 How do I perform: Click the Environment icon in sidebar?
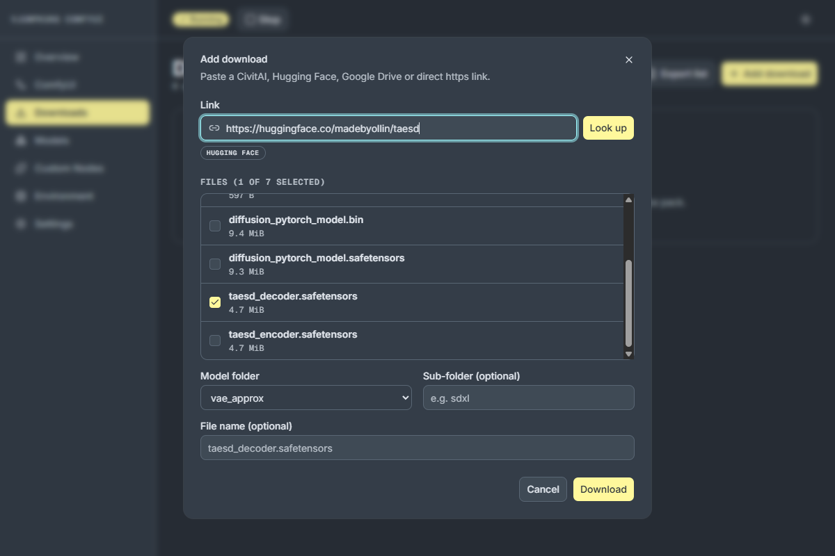coord(21,196)
